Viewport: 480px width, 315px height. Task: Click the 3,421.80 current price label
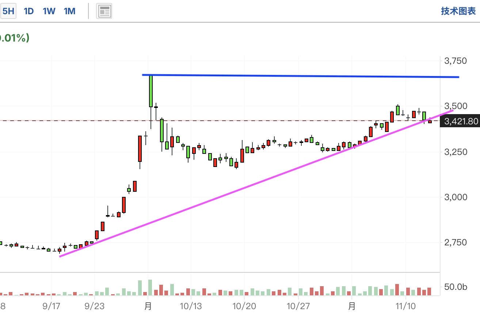pyautogui.click(x=460, y=121)
